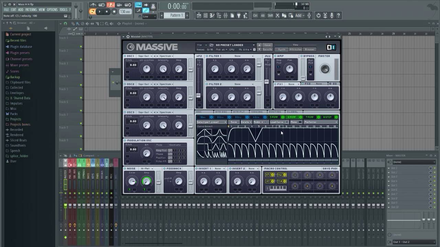Screen dimensions: 440x247
Task: Open Current project in browser
Action: pyautogui.click(x=20, y=34)
